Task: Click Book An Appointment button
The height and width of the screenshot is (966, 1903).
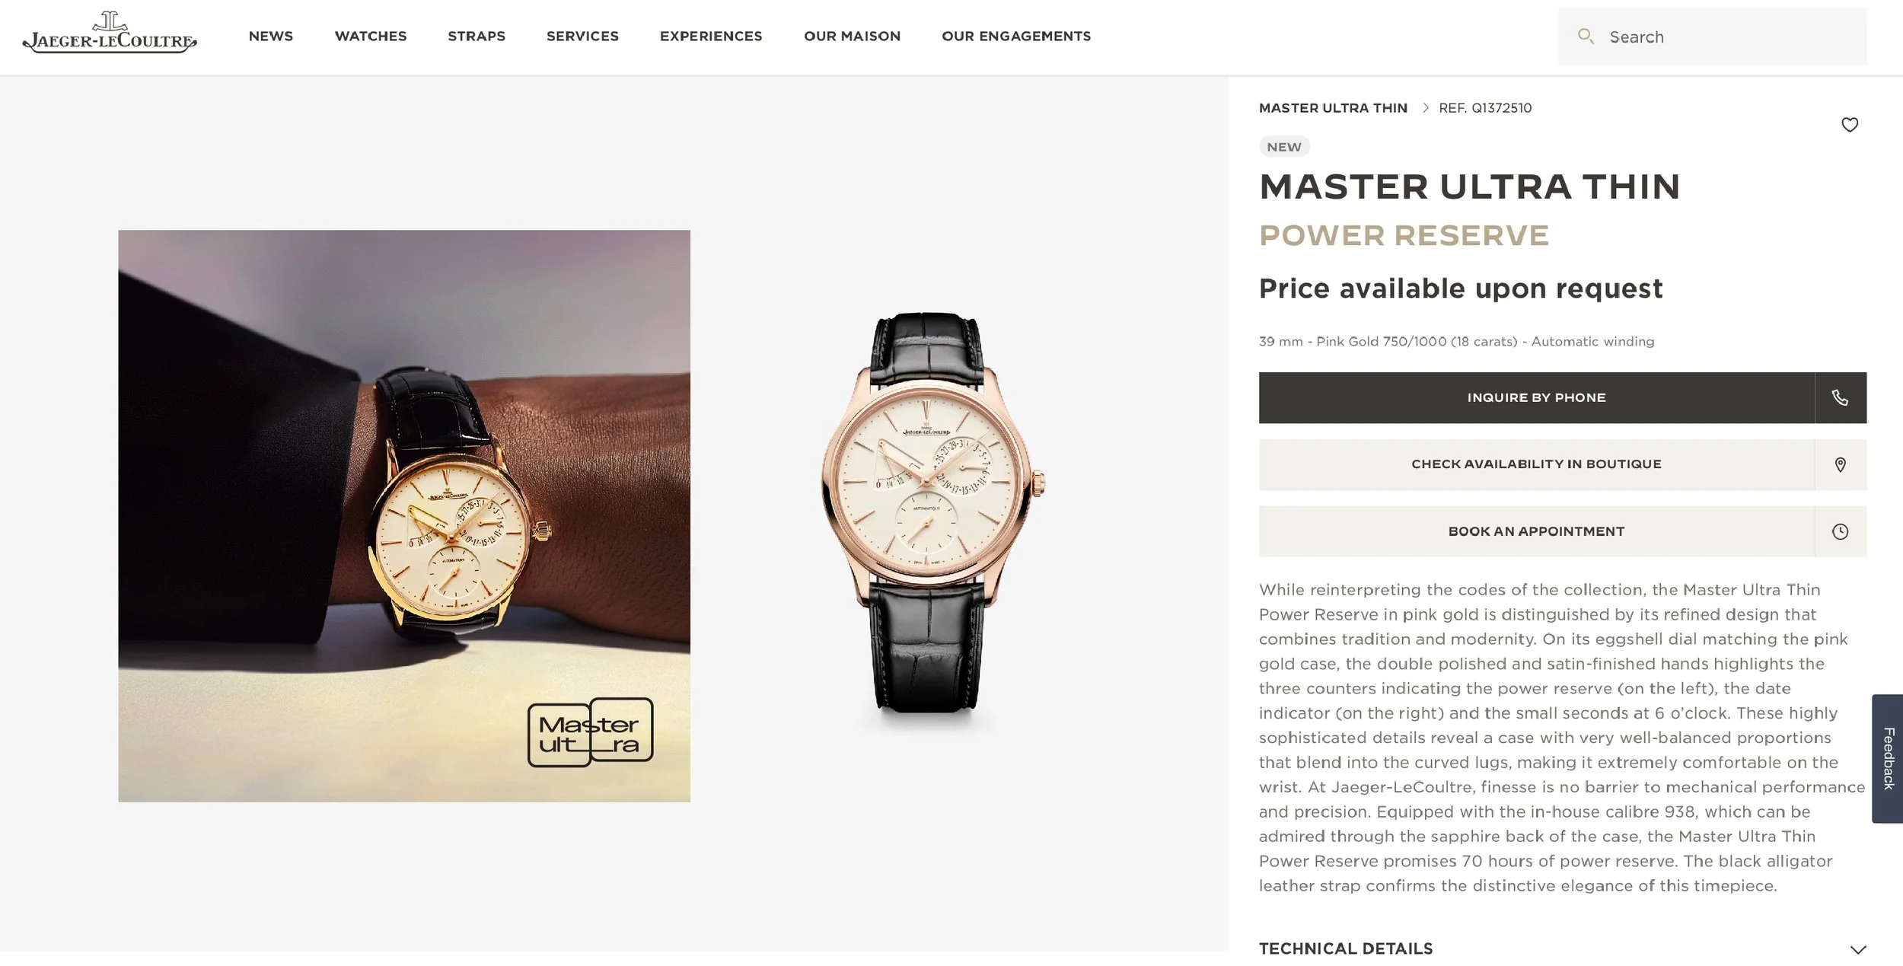Action: 1536,531
